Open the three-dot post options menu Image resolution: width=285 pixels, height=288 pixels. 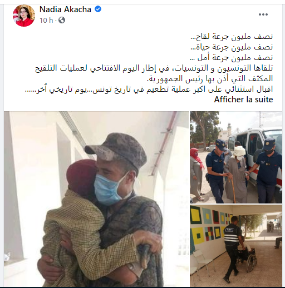point(263,14)
